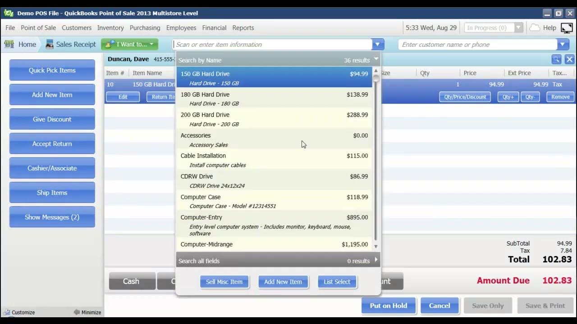The height and width of the screenshot is (324, 577).
Task: Focus the scan or enter item field
Action: 272,44
